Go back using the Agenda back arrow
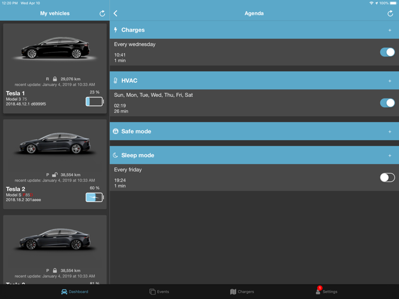Viewport: 399px width, 299px height. click(116, 13)
